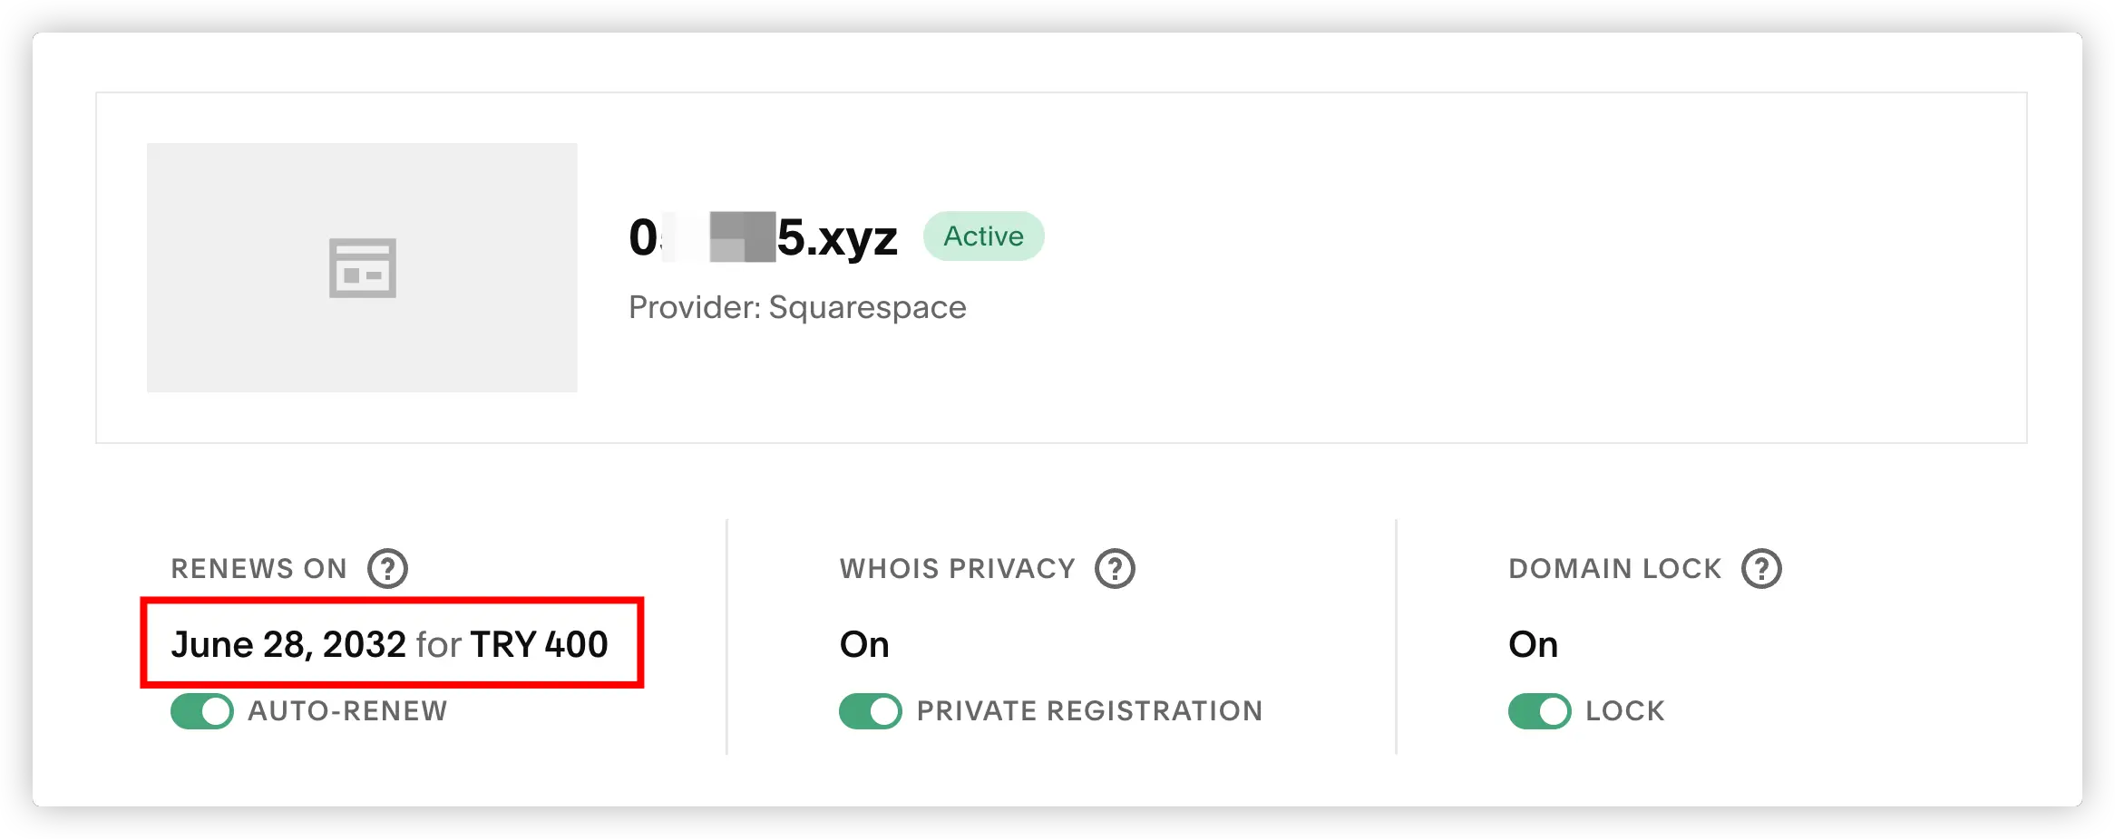Click the Active status badge

[983, 236]
